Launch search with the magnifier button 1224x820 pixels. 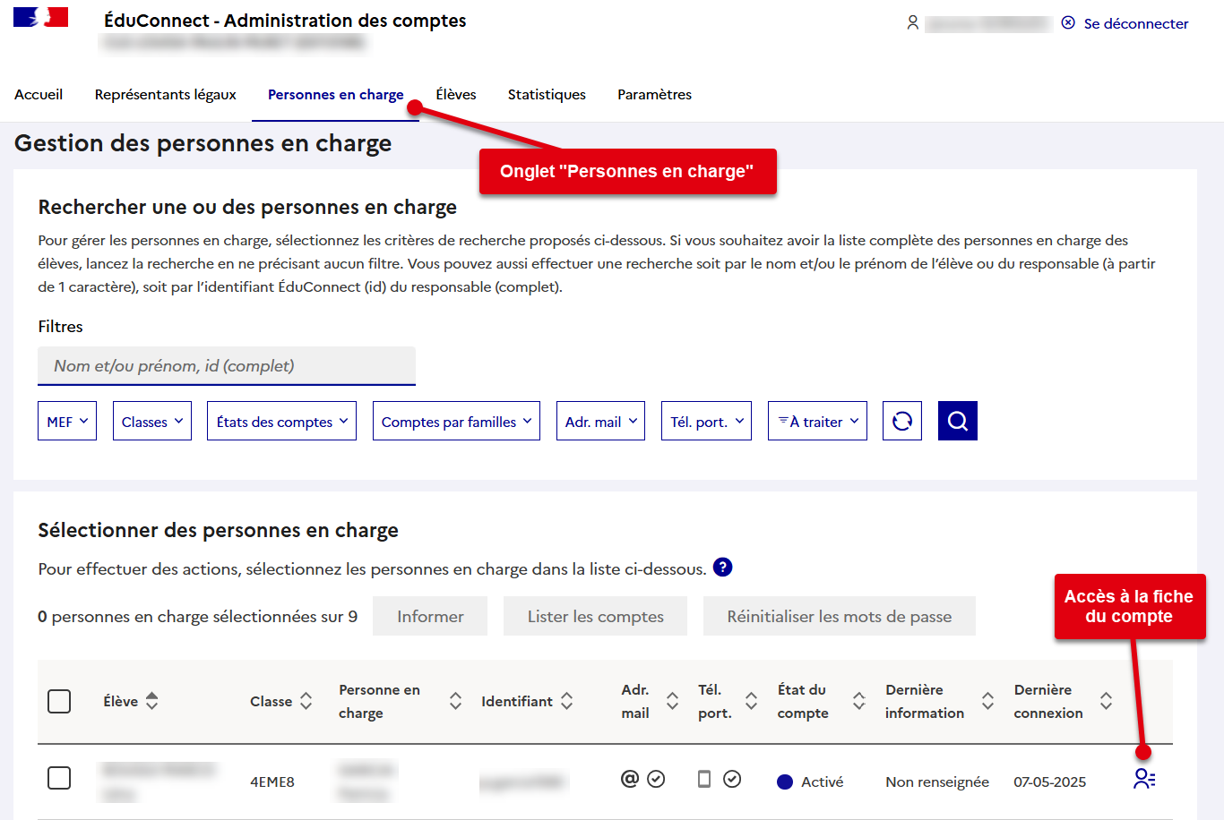958,421
